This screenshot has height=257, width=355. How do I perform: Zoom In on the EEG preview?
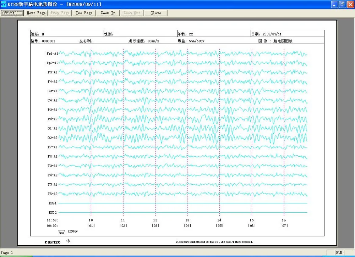point(108,13)
